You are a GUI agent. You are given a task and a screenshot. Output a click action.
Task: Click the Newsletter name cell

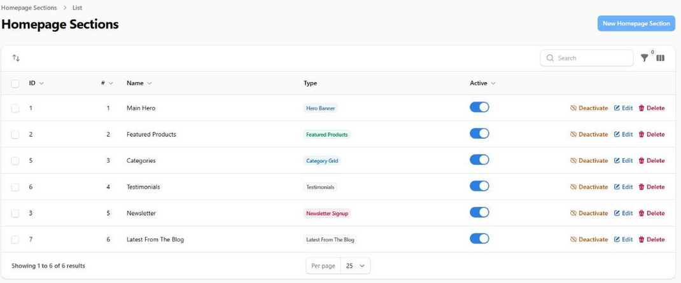[141, 213]
